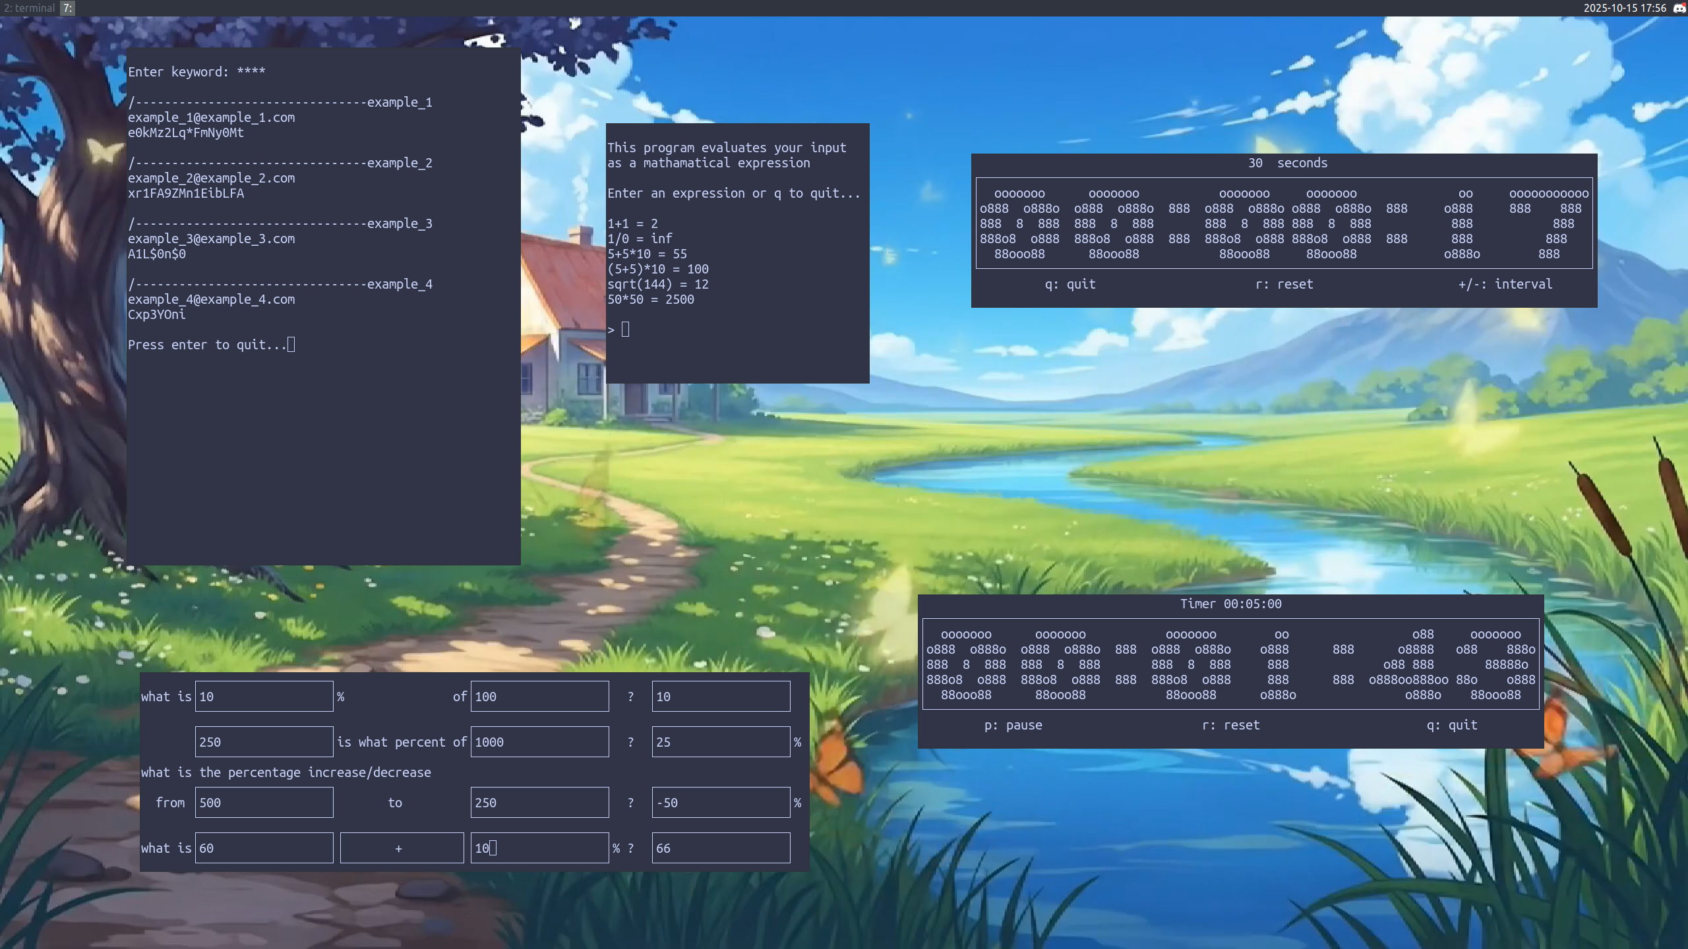Click the result field showing 66
This screenshot has height=949, width=1688.
tap(721, 848)
